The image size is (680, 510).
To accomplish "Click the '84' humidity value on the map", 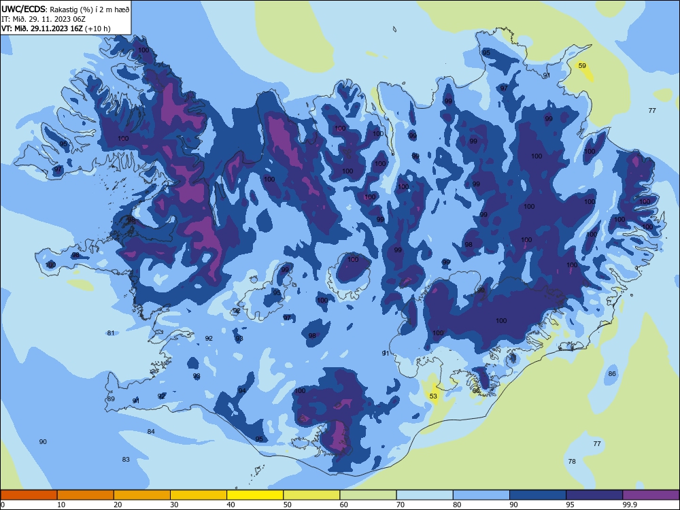I will coord(151,432).
